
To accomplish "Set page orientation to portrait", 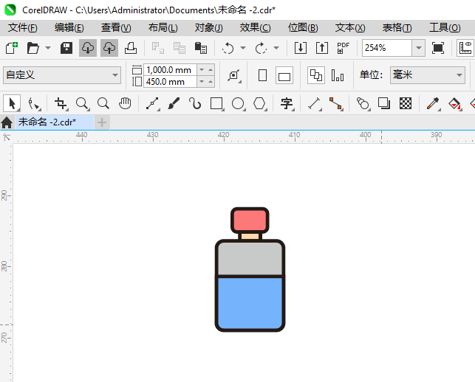I will (x=262, y=75).
